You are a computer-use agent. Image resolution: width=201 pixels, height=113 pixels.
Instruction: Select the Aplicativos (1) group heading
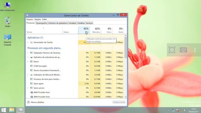coord(35,38)
